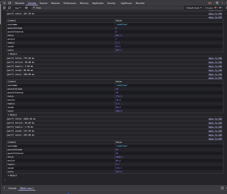
Task: Open main.js:346 link for fetch 1028.10 ms
Action: [x=215, y=119]
